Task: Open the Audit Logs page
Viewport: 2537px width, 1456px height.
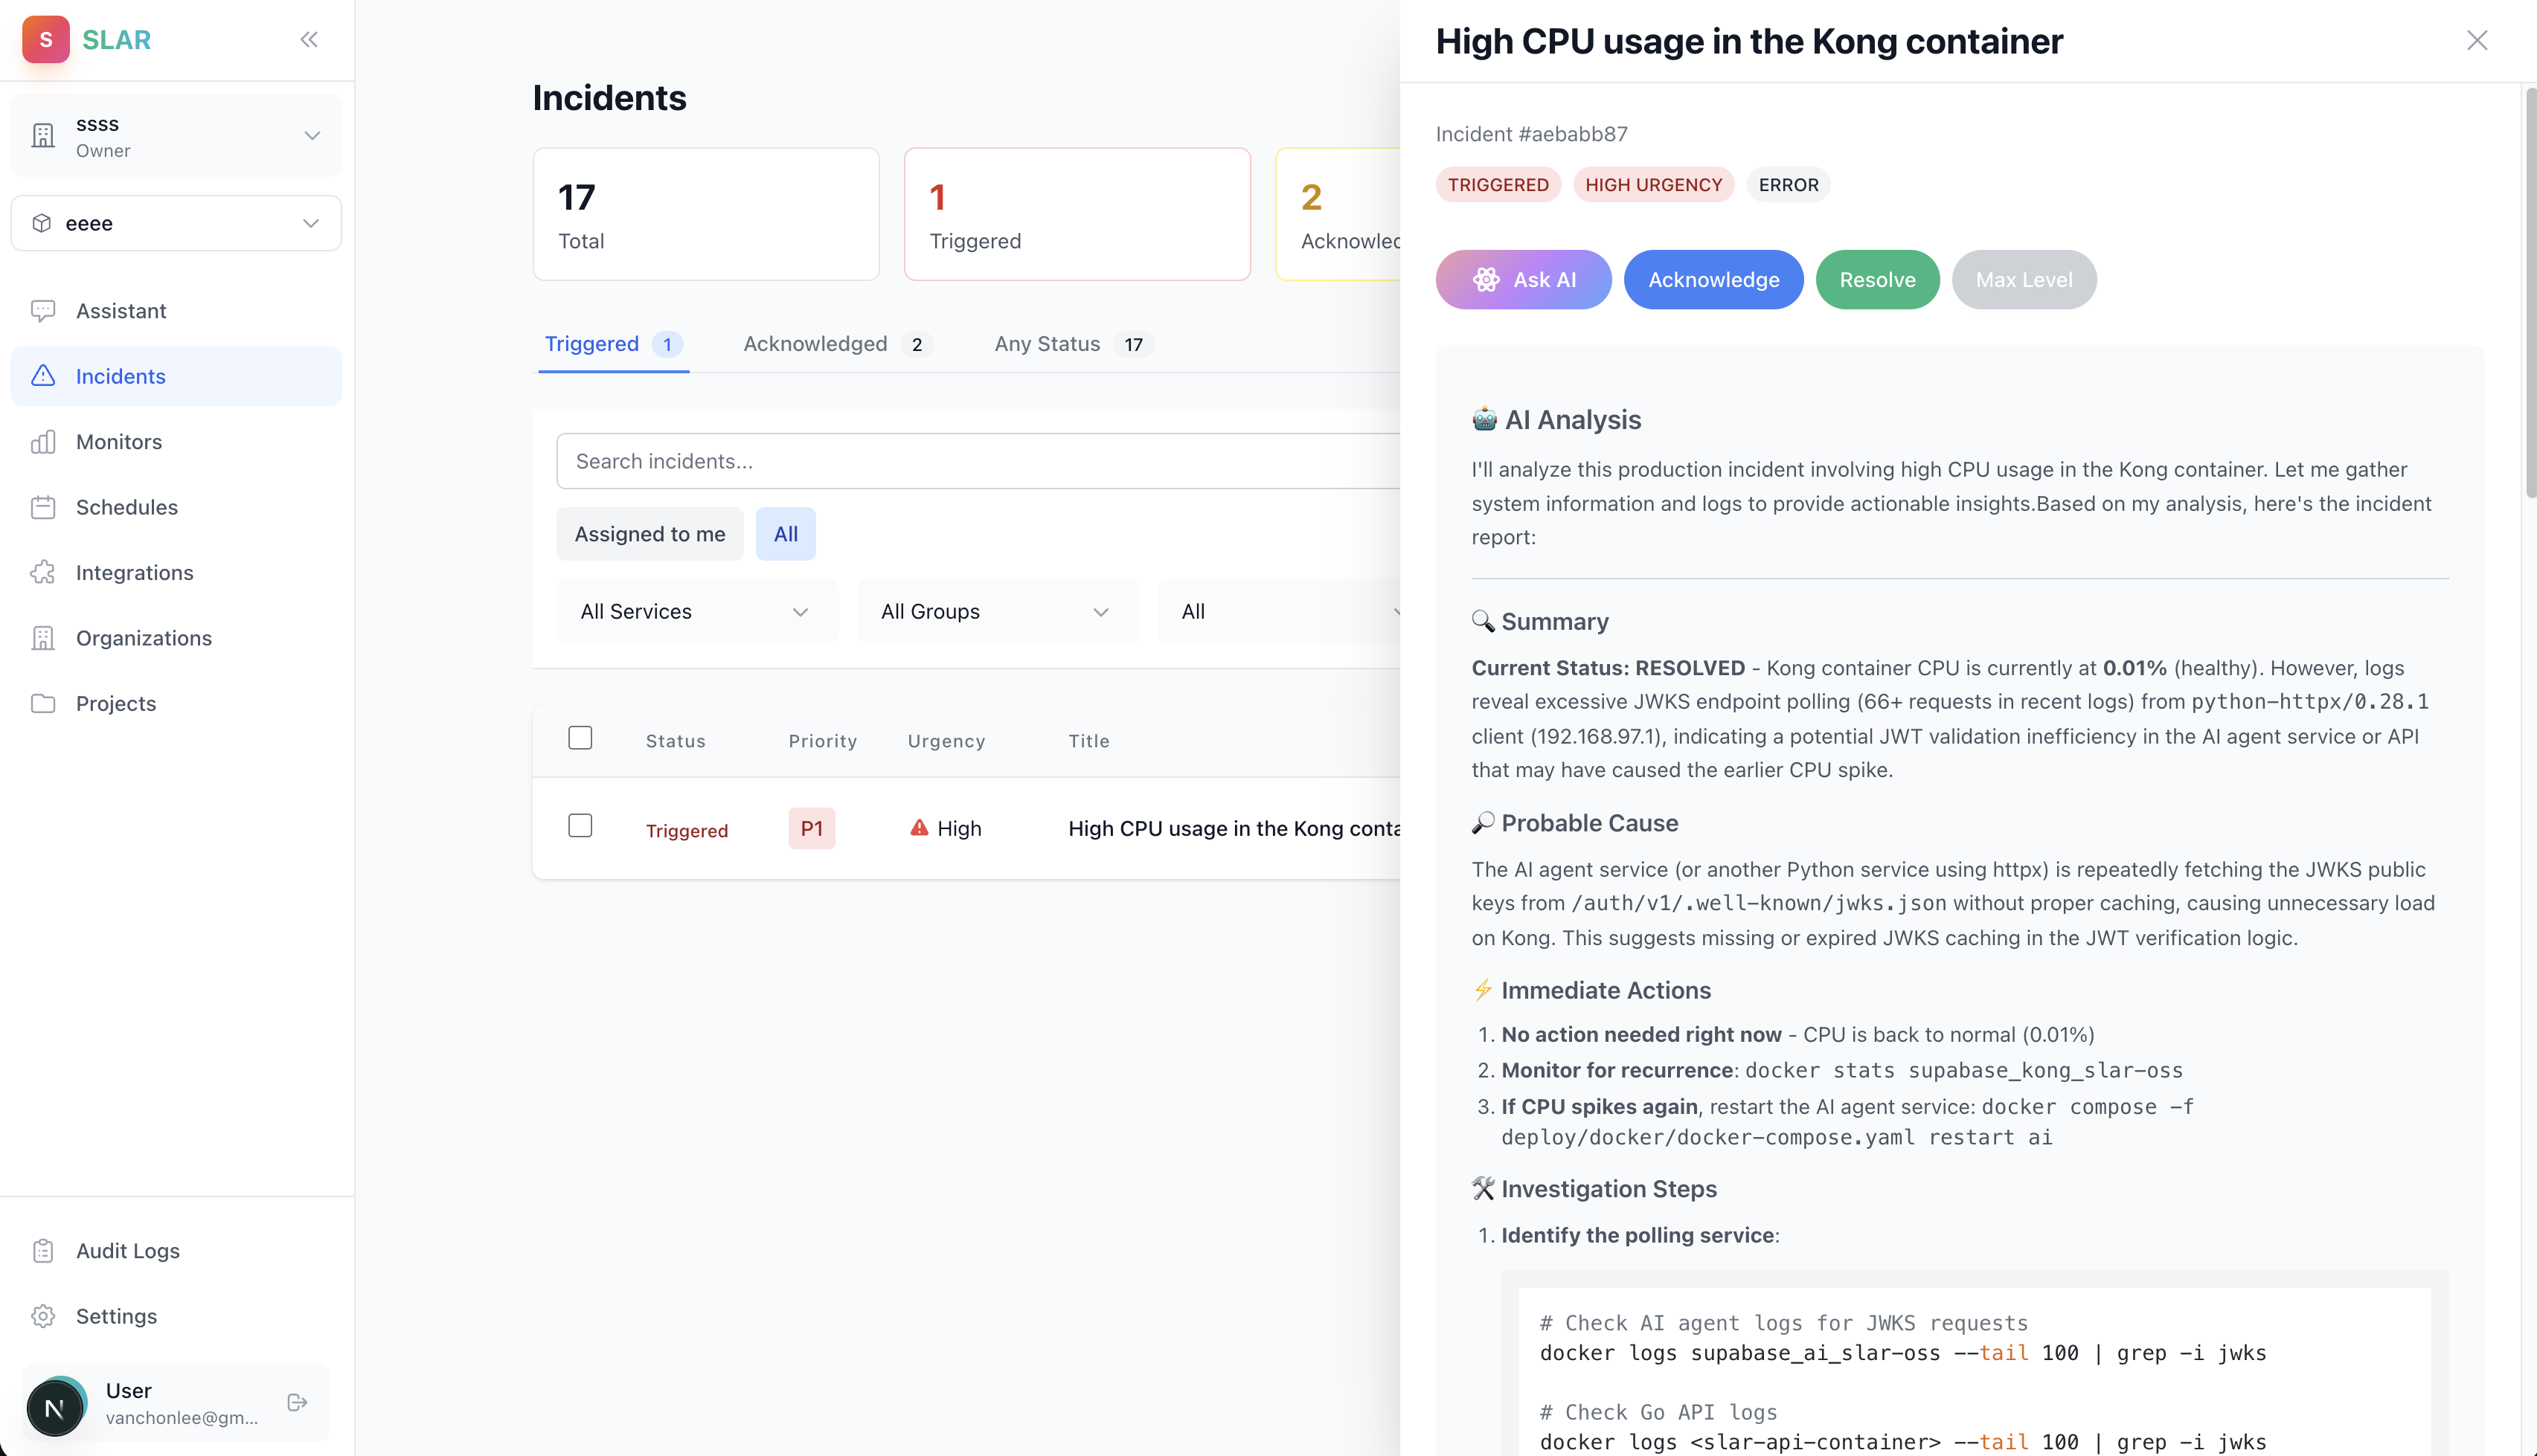Action: tap(128, 1250)
